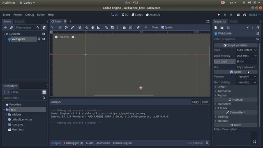Expand the Z Index section
This screenshot has height=148, width=263.
[x=222, y=108]
